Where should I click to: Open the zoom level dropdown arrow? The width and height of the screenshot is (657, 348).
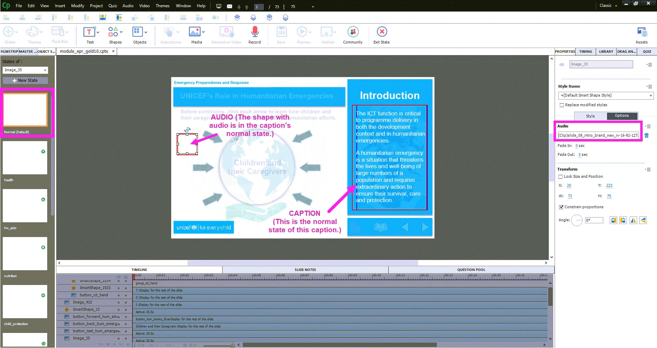click(x=313, y=7)
